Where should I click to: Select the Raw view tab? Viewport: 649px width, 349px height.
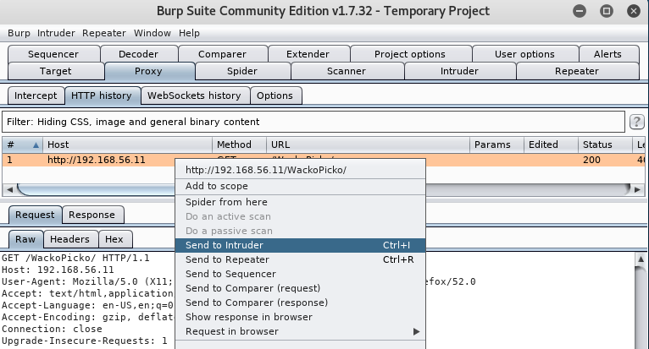point(25,239)
